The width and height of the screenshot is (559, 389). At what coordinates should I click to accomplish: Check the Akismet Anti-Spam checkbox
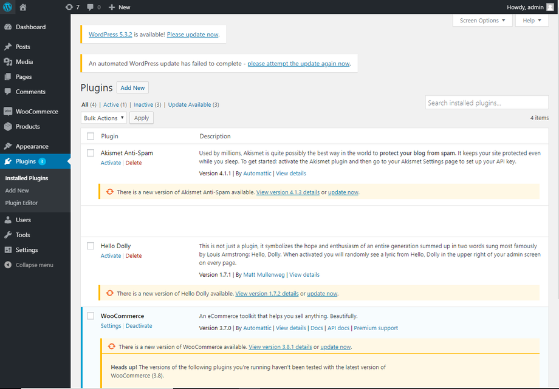[91, 153]
